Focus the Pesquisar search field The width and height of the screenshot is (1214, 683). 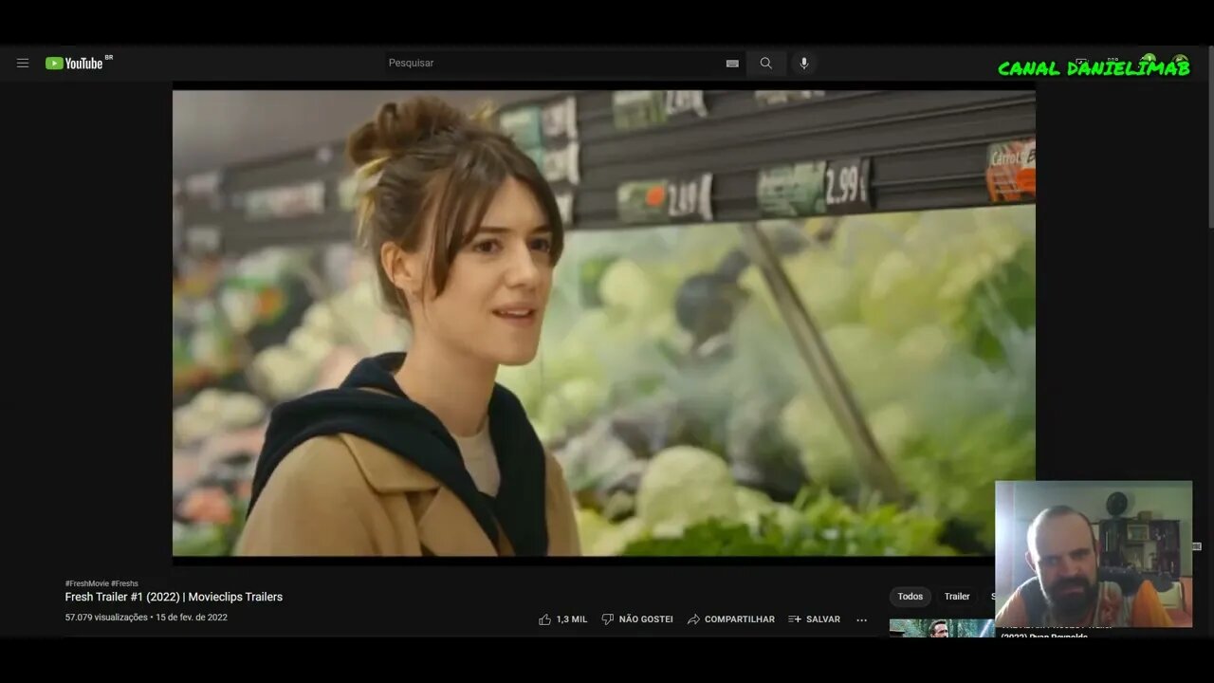pyautogui.click(x=553, y=64)
